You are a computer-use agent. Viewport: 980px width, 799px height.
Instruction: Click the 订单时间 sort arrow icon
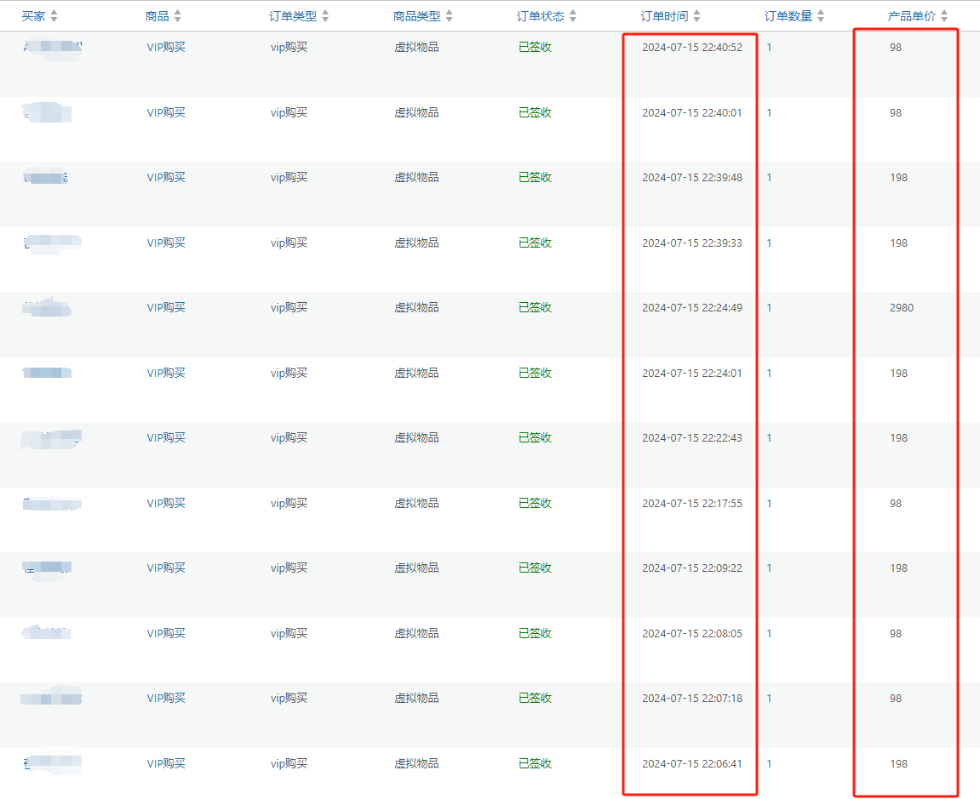click(696, 16)
